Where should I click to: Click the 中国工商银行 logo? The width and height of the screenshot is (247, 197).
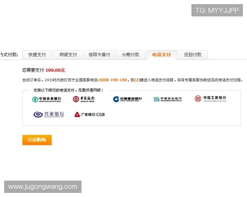pyautogui.click(x=210, y=98)
